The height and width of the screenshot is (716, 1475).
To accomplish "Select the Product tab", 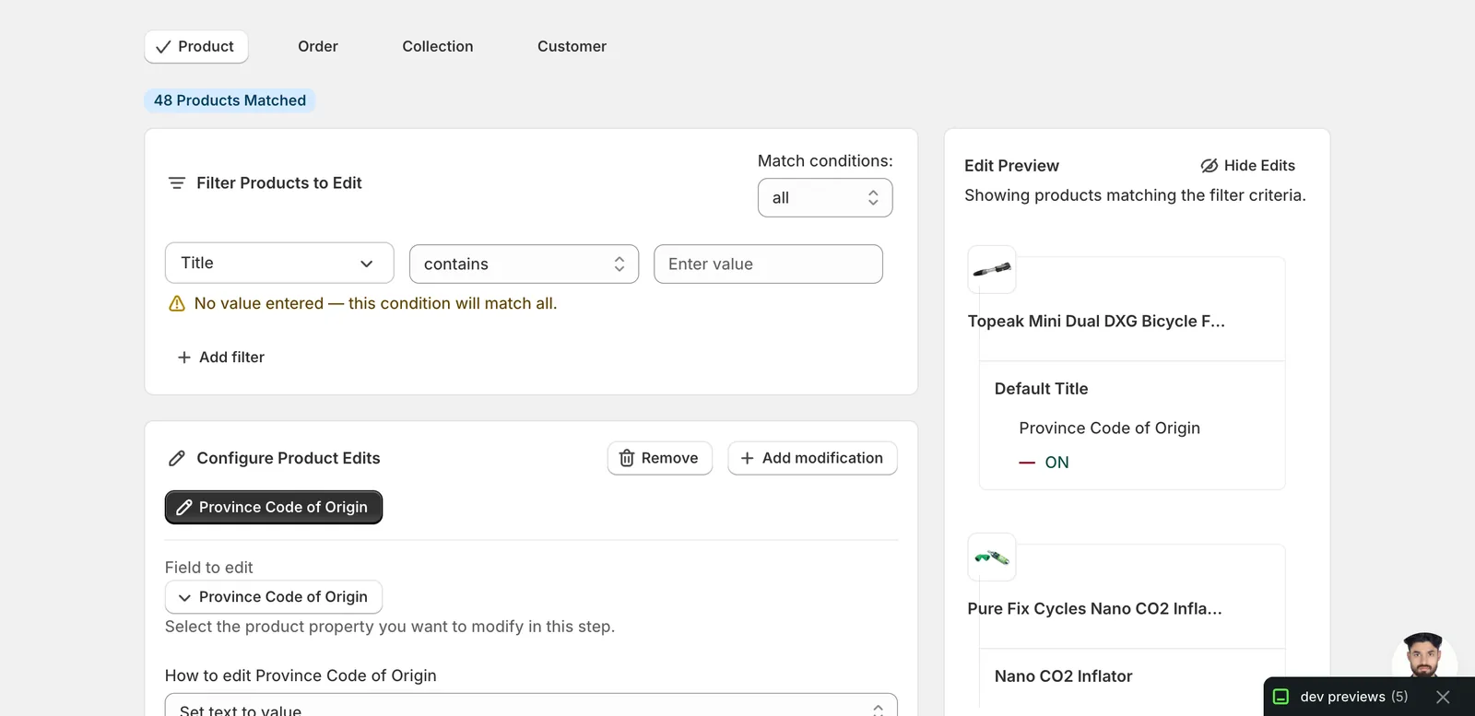I will pos(196,47).
